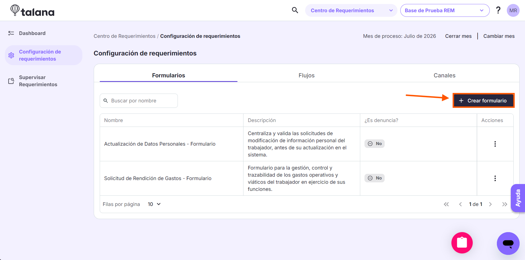Open the pink clipboard floating button
The image size is (525, 260).
coord(462,243)
